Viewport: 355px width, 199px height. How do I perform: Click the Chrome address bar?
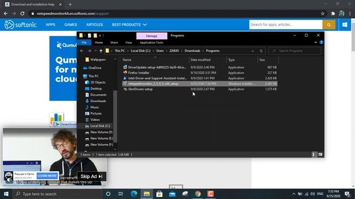174,13
